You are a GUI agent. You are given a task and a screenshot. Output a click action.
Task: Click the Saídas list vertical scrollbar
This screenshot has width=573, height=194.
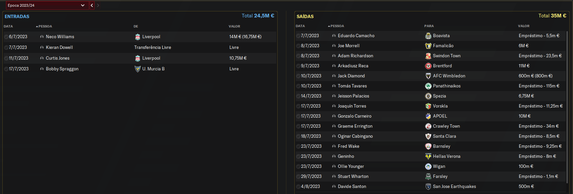(567, 107)
